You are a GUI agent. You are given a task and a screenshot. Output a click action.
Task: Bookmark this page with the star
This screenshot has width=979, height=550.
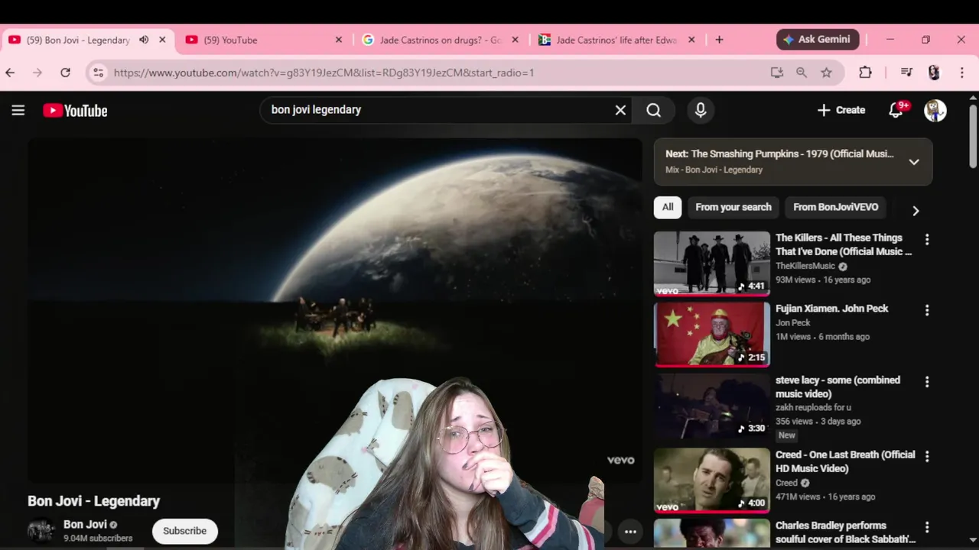point(826,73)
